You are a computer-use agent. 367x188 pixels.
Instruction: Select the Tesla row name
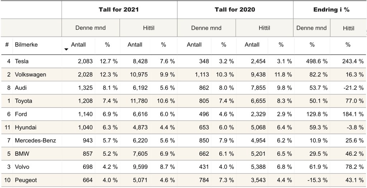[x=22, y=61]
